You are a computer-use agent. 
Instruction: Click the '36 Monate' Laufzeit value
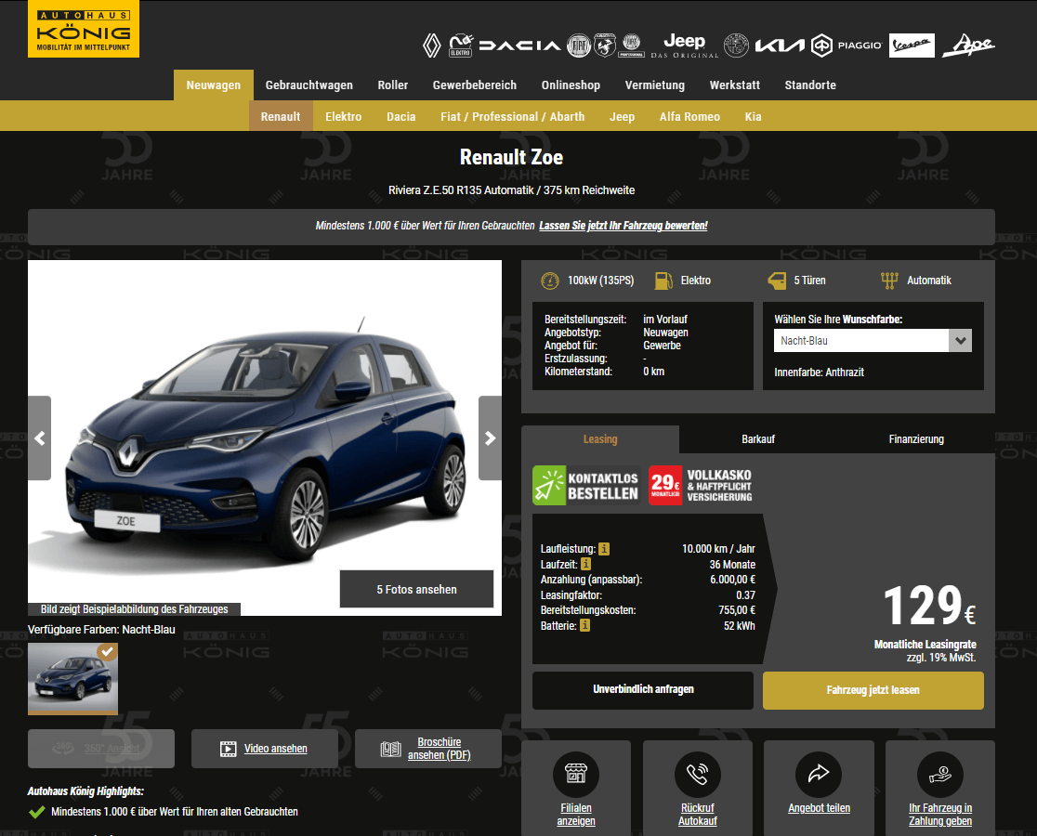(732, 565)
